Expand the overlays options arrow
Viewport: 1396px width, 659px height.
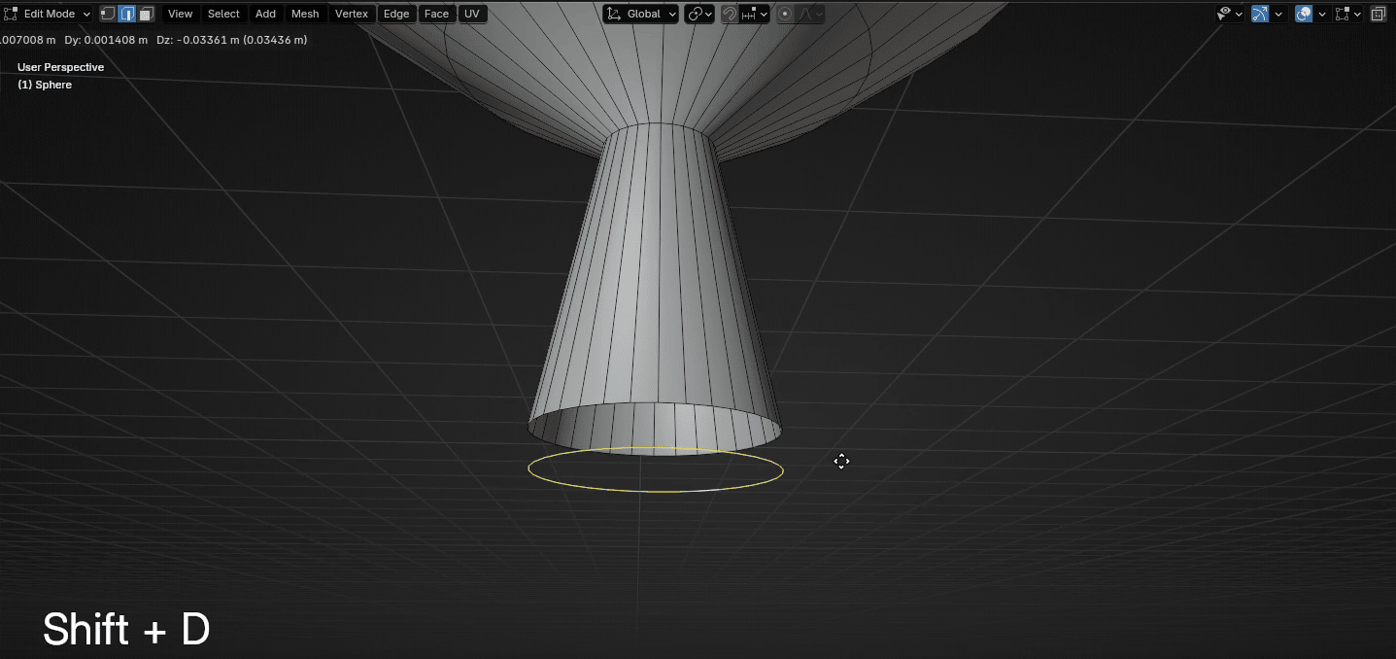1323,14
